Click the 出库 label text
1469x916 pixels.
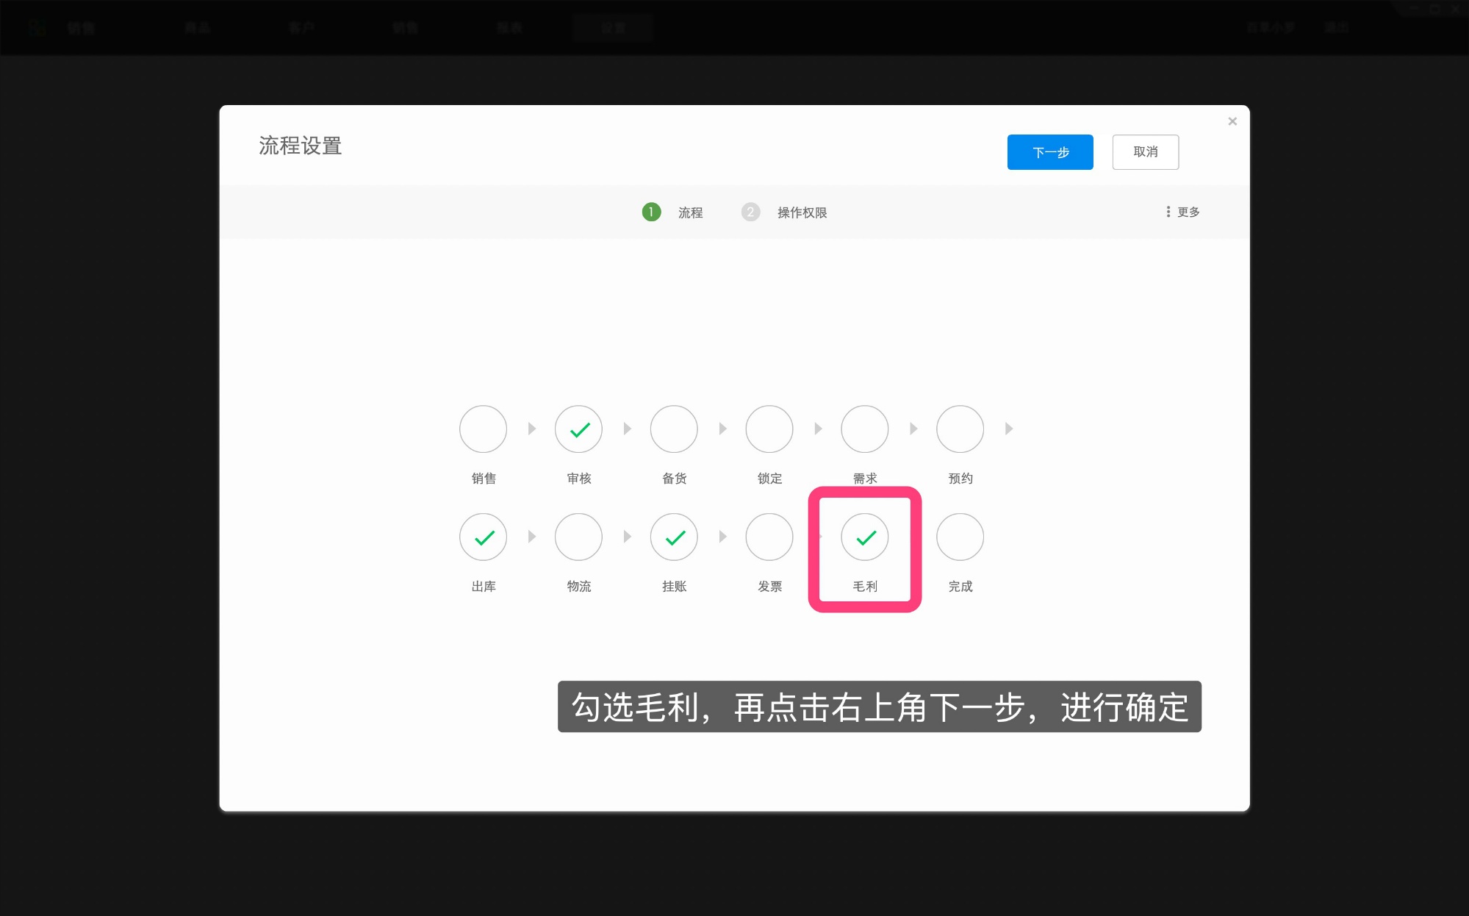[484, 587]
